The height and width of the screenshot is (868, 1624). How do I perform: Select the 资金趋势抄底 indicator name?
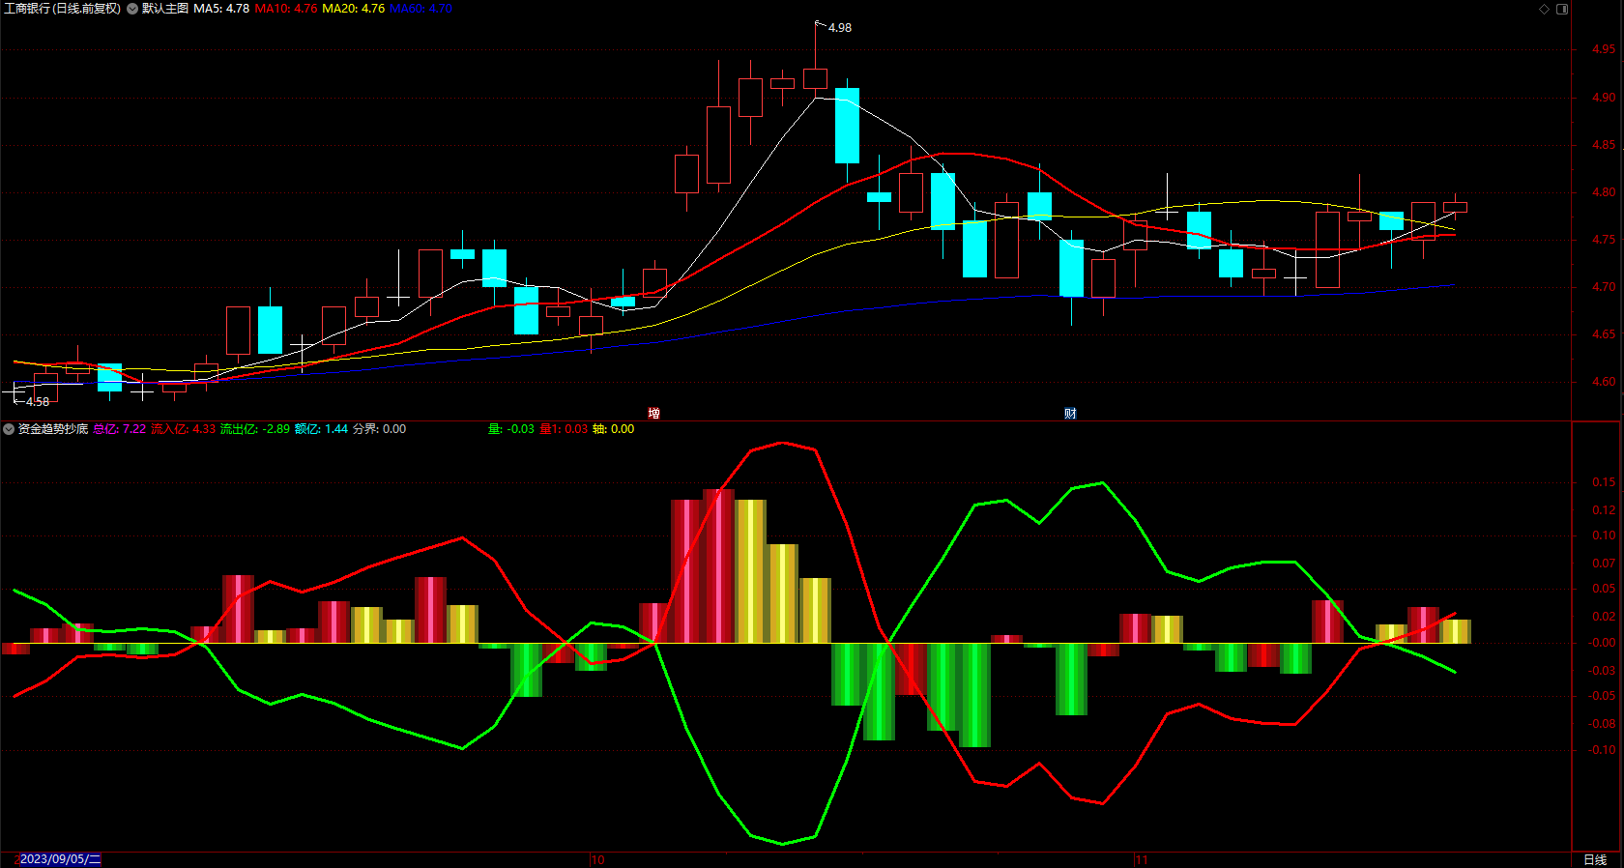pyautogui.click(x=53, y=429)
